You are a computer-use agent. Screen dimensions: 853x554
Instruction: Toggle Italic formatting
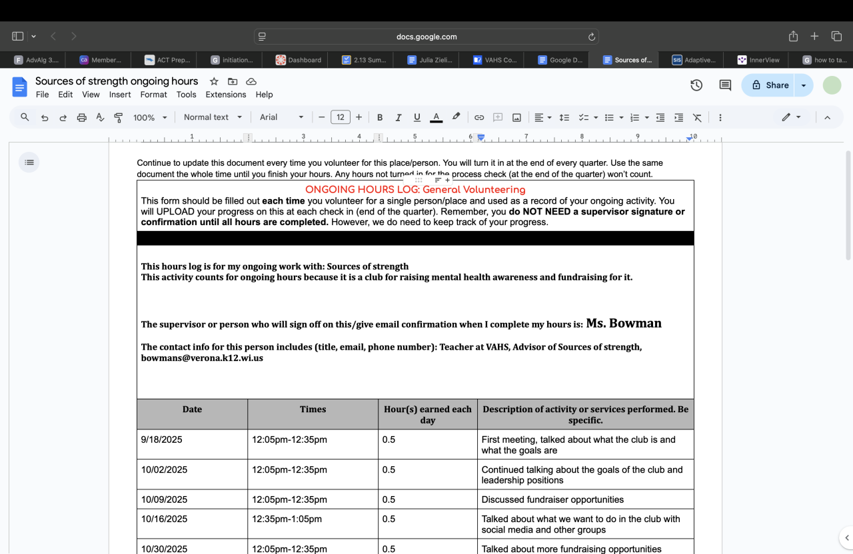[399, 117]
